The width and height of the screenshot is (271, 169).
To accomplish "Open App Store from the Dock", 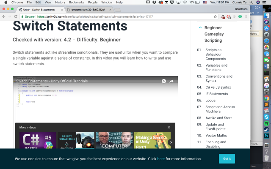I will pyautogui.click(x=266, y=28).
